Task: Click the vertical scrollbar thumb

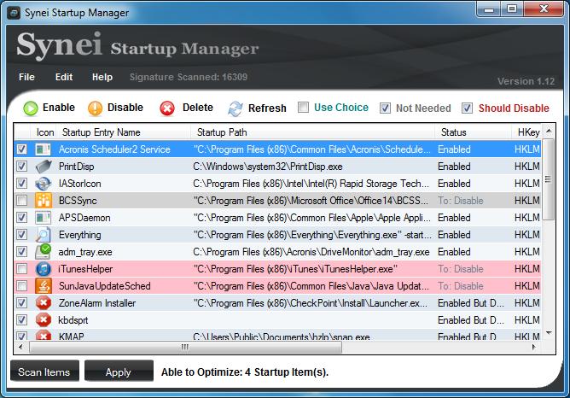Action: point(549,179)
